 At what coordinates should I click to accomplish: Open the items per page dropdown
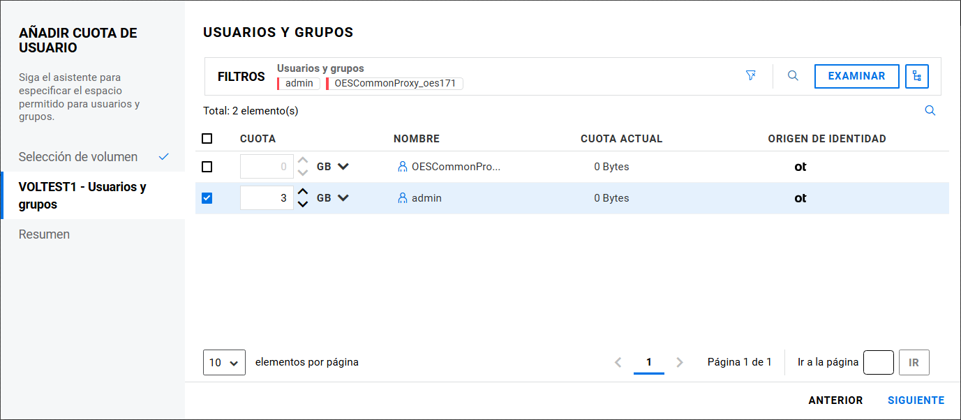[x=224, y=363]
